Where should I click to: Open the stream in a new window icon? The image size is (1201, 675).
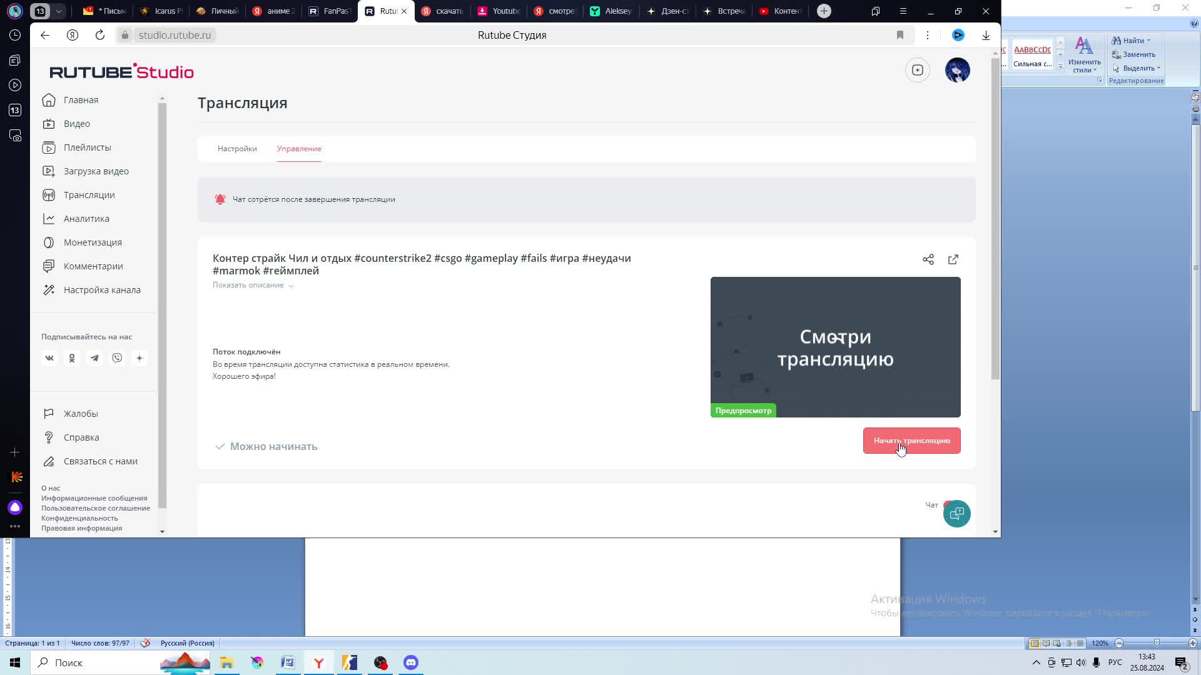953,259
